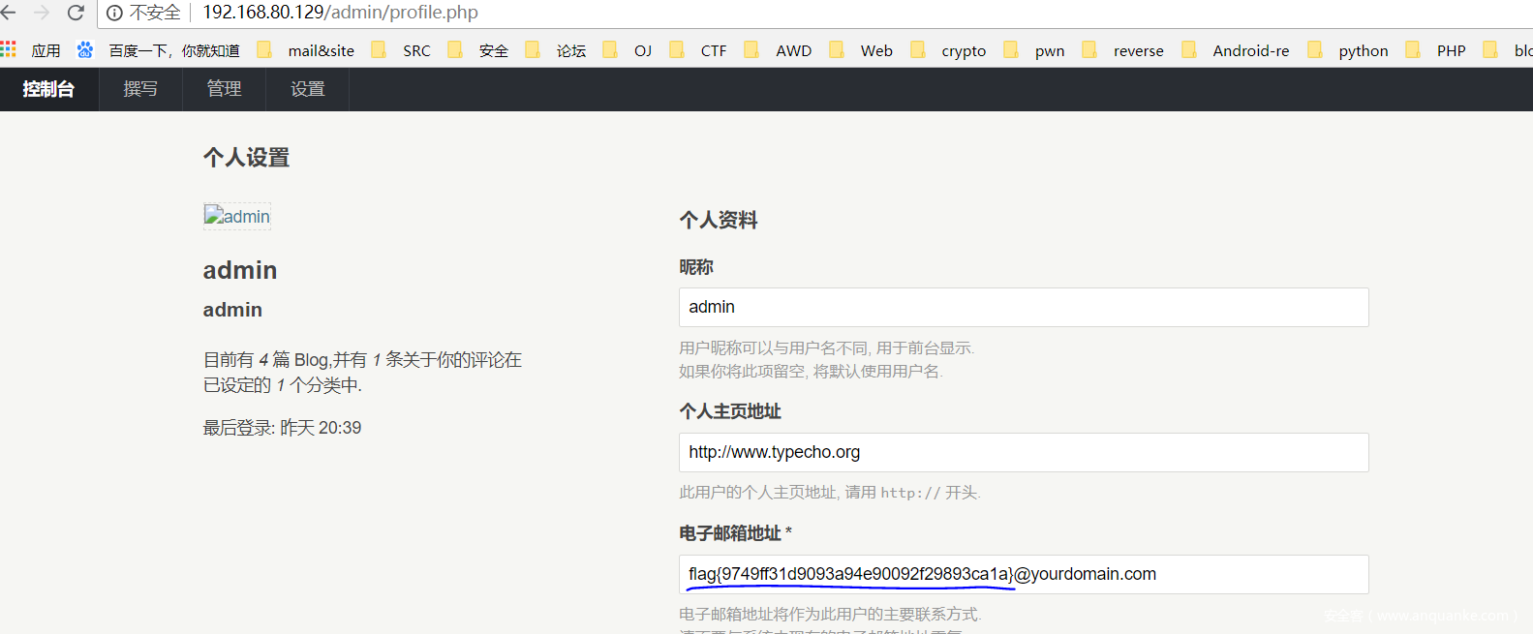Expand the CTF bookmark folder

point(699,50)
